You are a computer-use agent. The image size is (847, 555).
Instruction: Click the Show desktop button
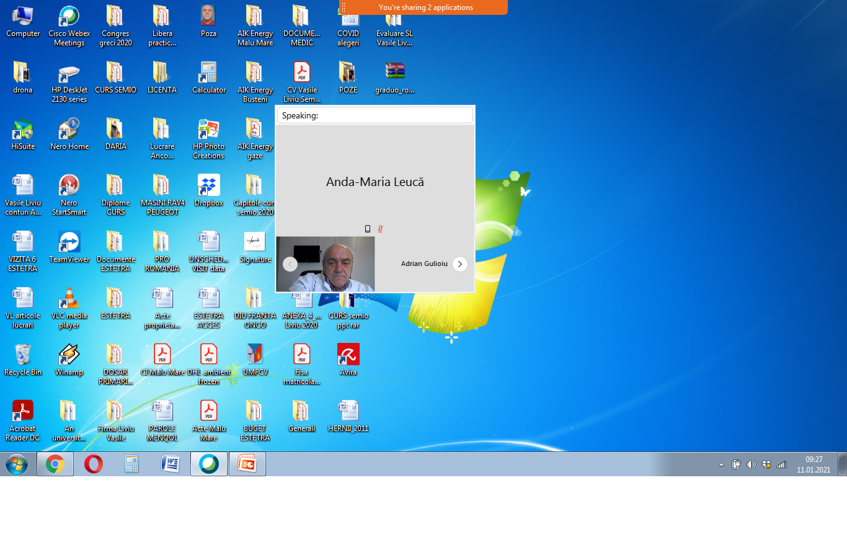click(842, 464)
